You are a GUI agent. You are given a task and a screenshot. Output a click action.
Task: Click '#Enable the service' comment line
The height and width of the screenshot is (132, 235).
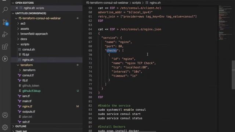coord(114,106)
